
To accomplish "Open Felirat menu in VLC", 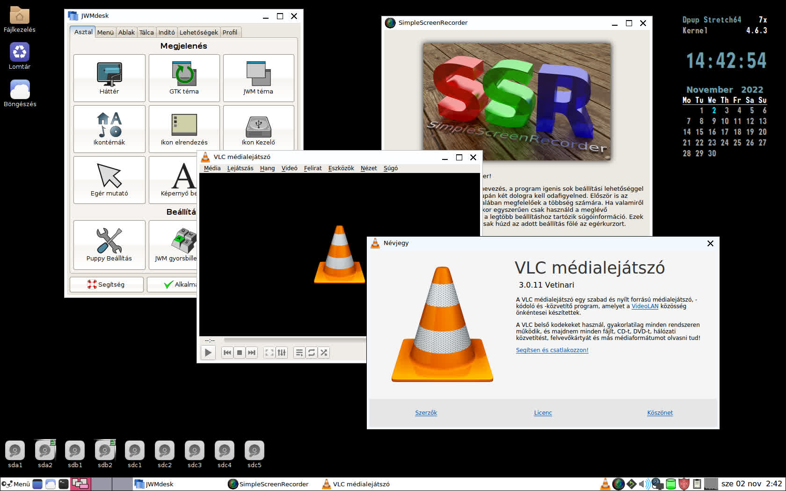I will [x=313, y=168].
